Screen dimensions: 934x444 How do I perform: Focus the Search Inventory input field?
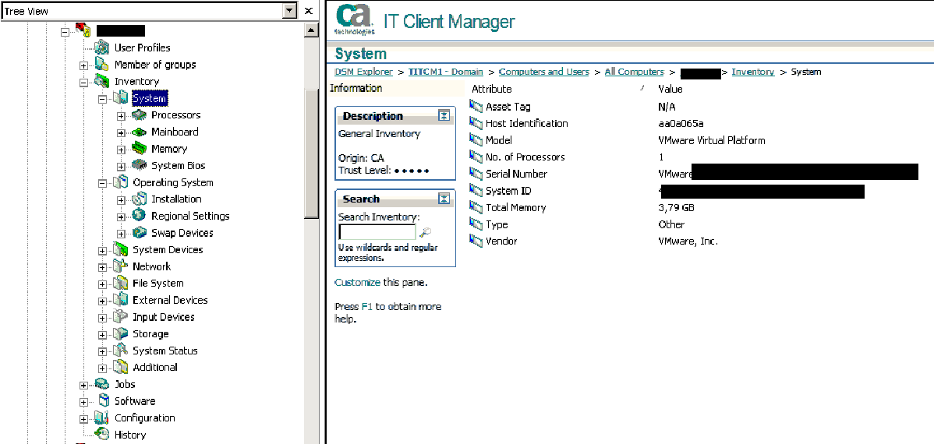377,232
